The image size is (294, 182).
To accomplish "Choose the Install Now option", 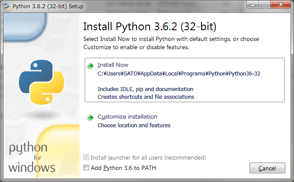I will click(x=113, y=65).
